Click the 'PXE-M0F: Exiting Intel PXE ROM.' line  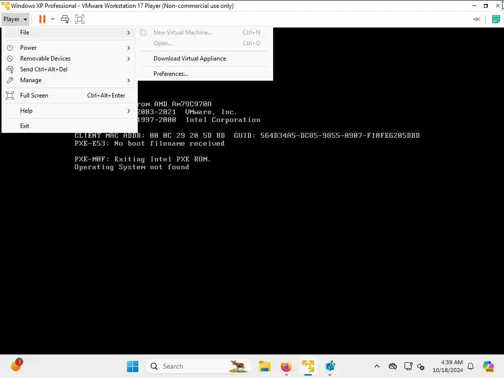coord(142,159)
